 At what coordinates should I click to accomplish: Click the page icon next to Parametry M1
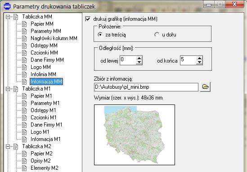(24, 103)
